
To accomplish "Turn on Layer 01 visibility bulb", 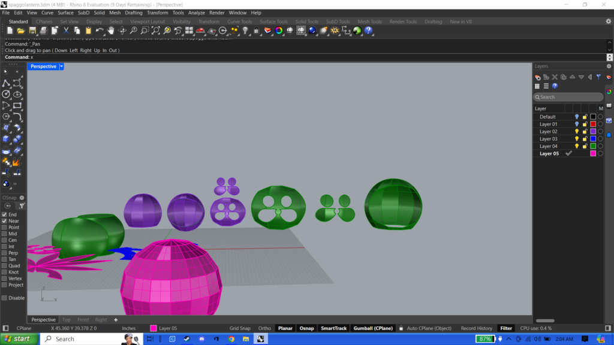I will pos(577,124).
